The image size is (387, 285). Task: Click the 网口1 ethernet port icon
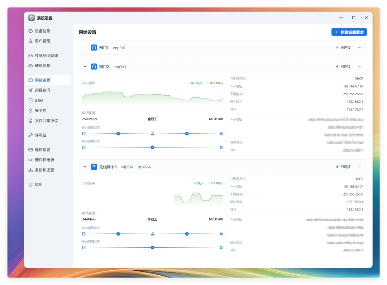click(94, 48)
